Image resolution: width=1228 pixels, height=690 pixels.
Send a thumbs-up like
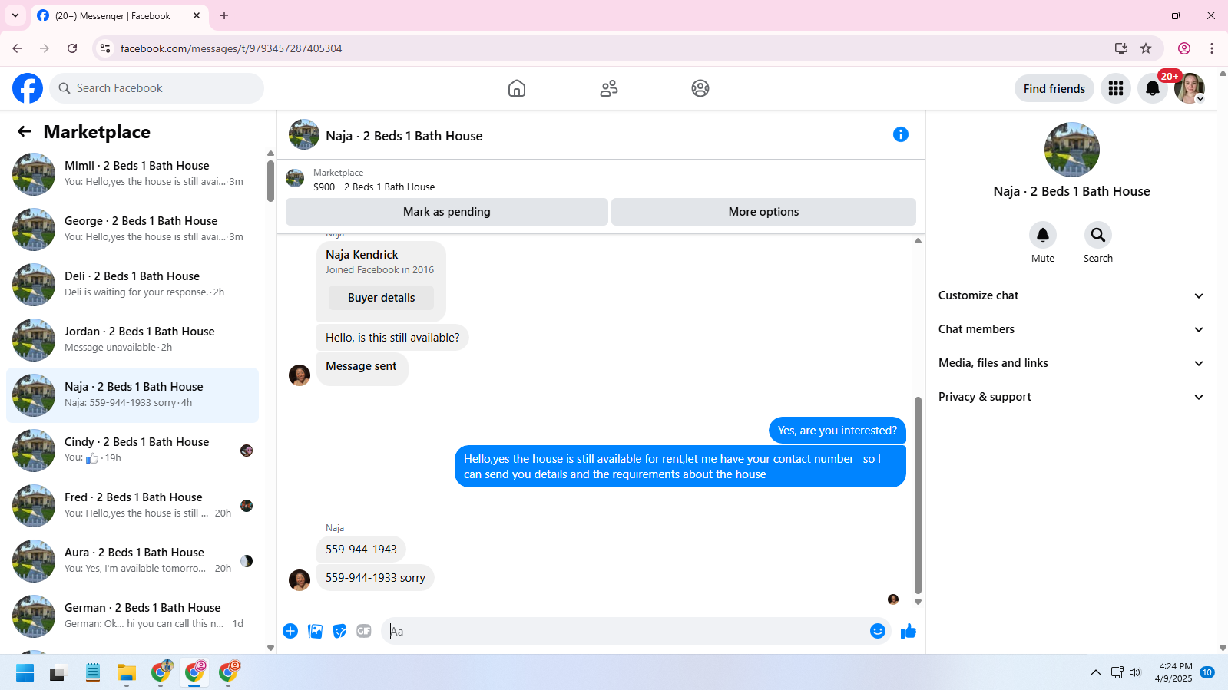tap(909, 631)
